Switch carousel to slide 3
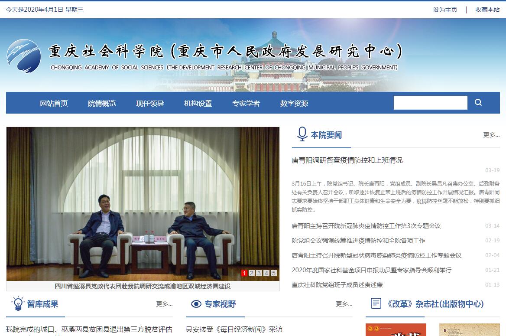Screen dimensions: 506x336 (x=259, y=273)
